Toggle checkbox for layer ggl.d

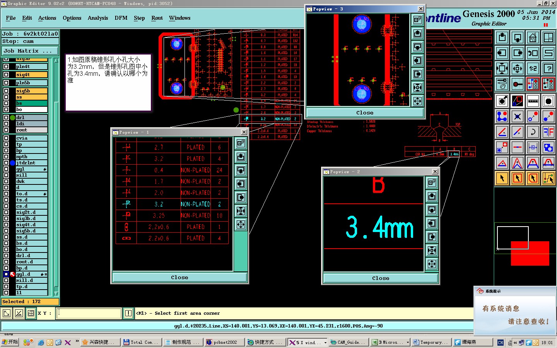(6, 274)
